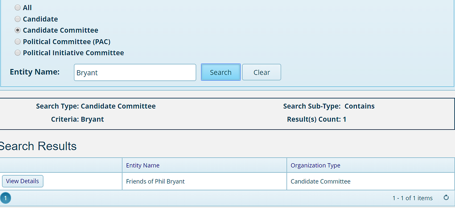Click the Search Sub-Type Contains text
455x208 pixels.
pos(329,106)
